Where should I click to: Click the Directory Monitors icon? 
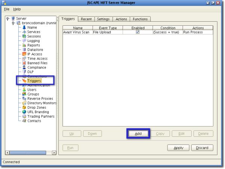point(24,103)
